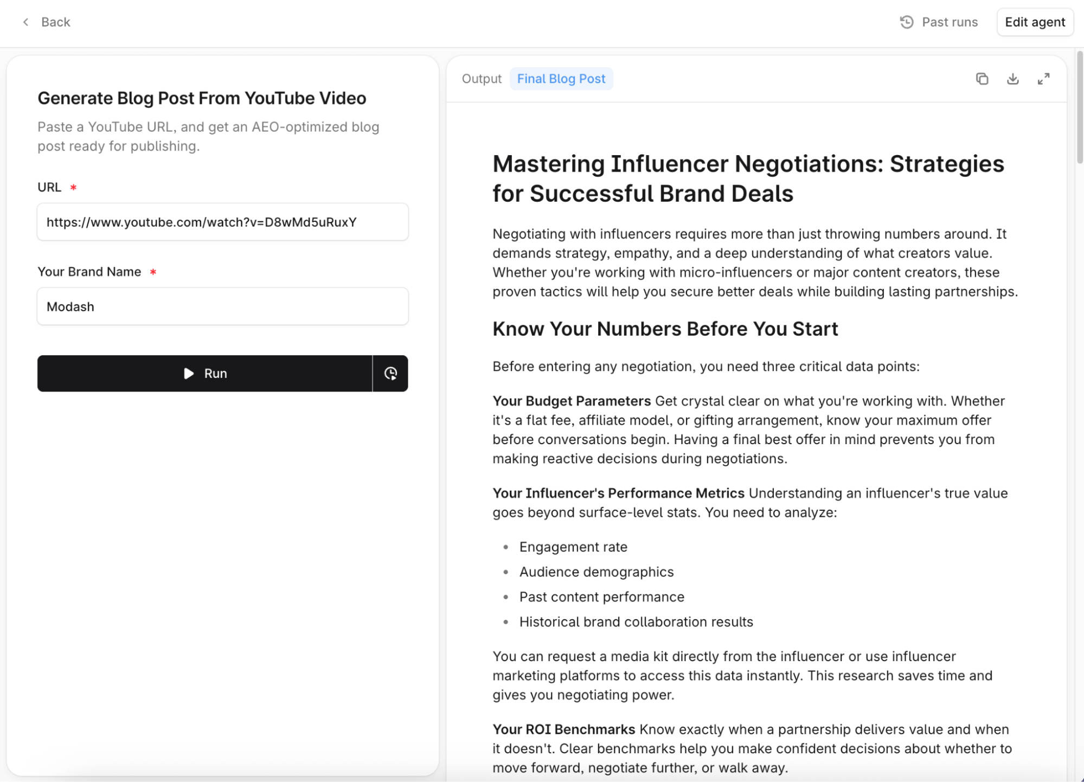Click the Know Your Numbers heading
The image size is (1084, 782).
pyautogui.click(x=665, y=329)
